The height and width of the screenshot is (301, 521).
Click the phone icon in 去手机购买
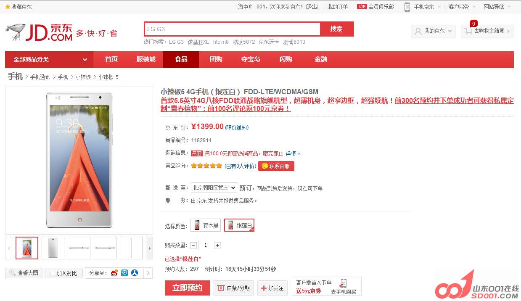click(x=344, y=283)
